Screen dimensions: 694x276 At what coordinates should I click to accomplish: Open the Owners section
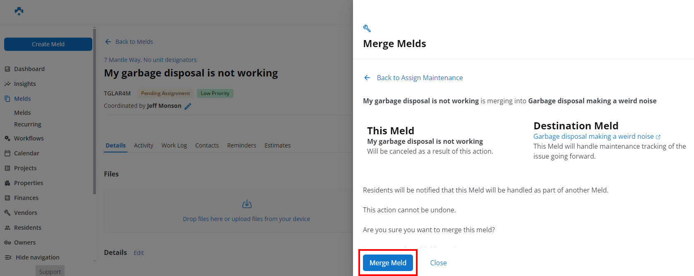24,242
